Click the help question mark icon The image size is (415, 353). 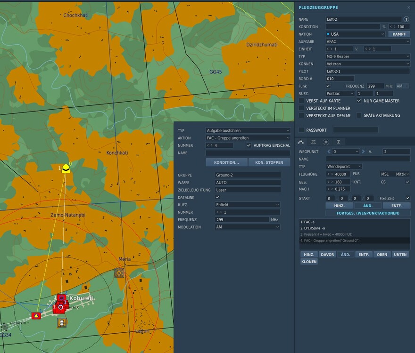tap(406, 19)
